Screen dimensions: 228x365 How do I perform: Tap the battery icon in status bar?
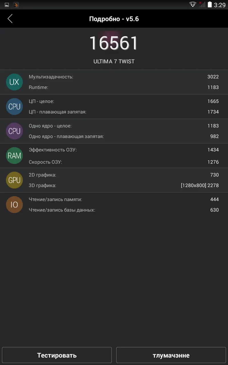tap(210, 5)
